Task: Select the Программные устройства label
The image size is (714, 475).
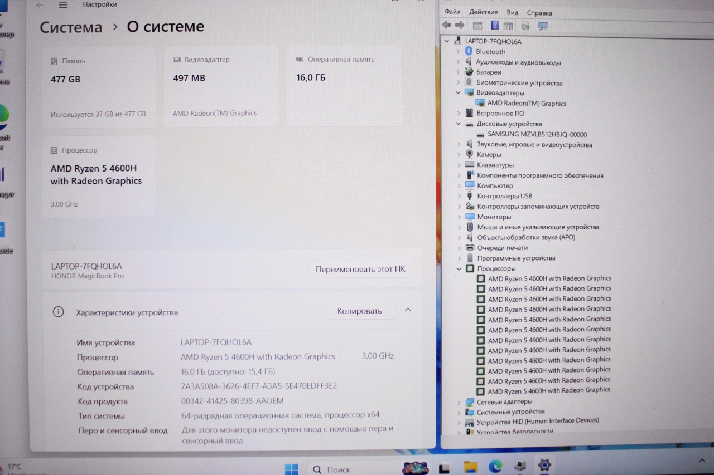Action: click(516, 258)
